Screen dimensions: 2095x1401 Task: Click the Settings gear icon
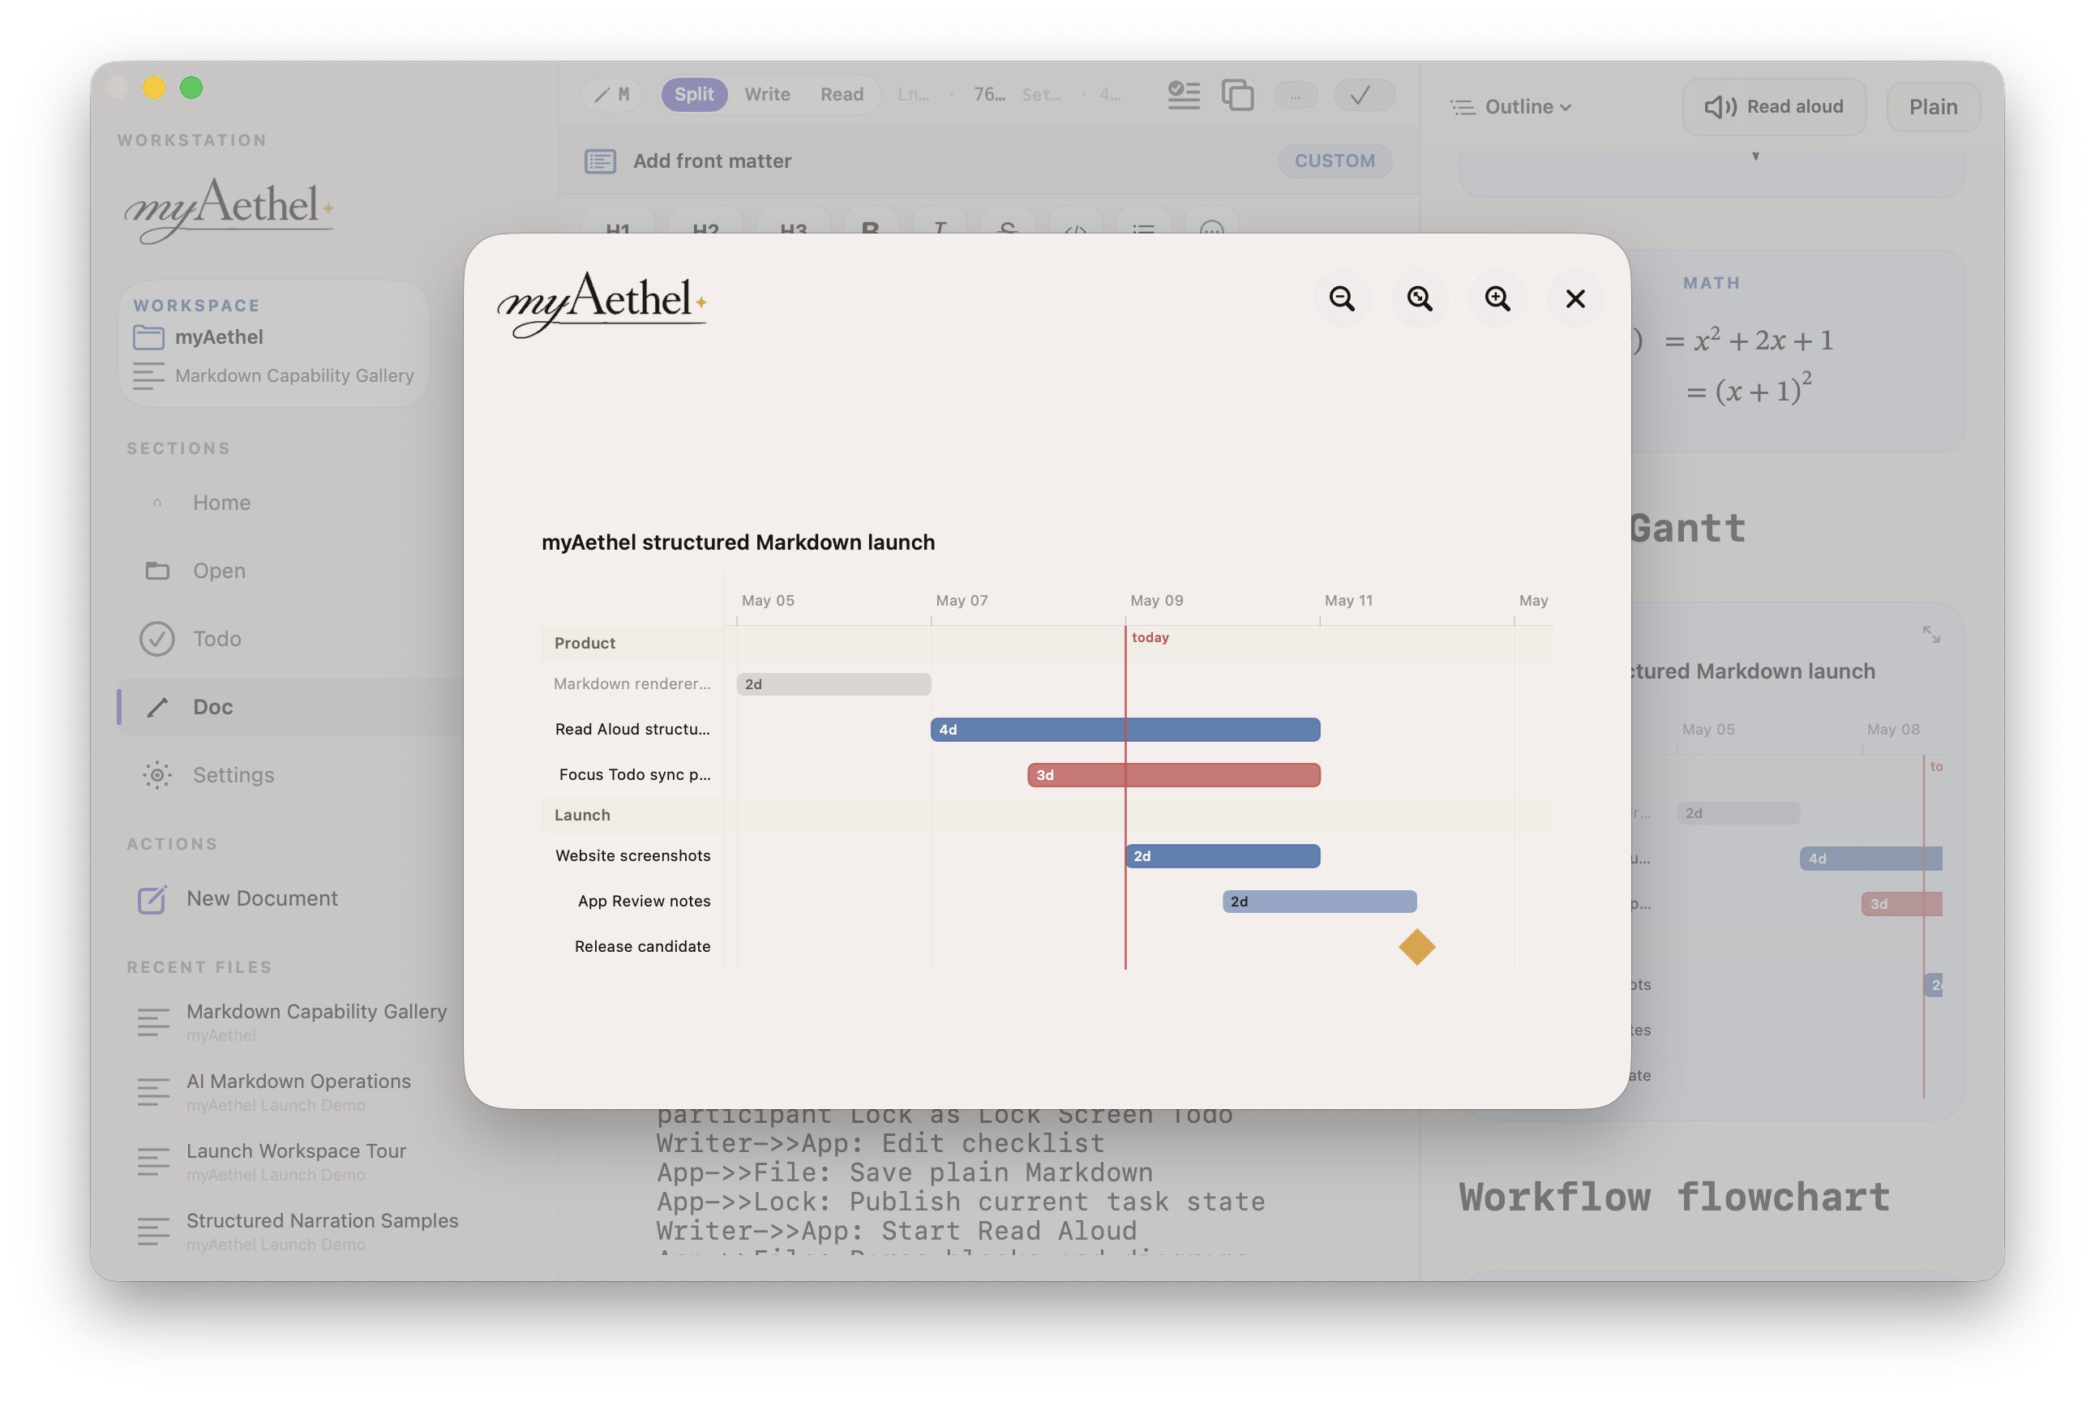[156, 774]
